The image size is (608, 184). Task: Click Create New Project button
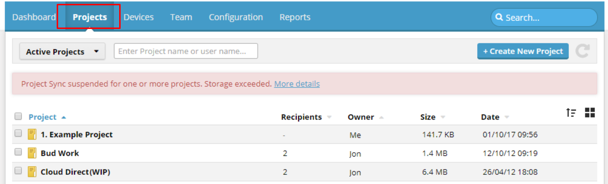tap(523, 51)
